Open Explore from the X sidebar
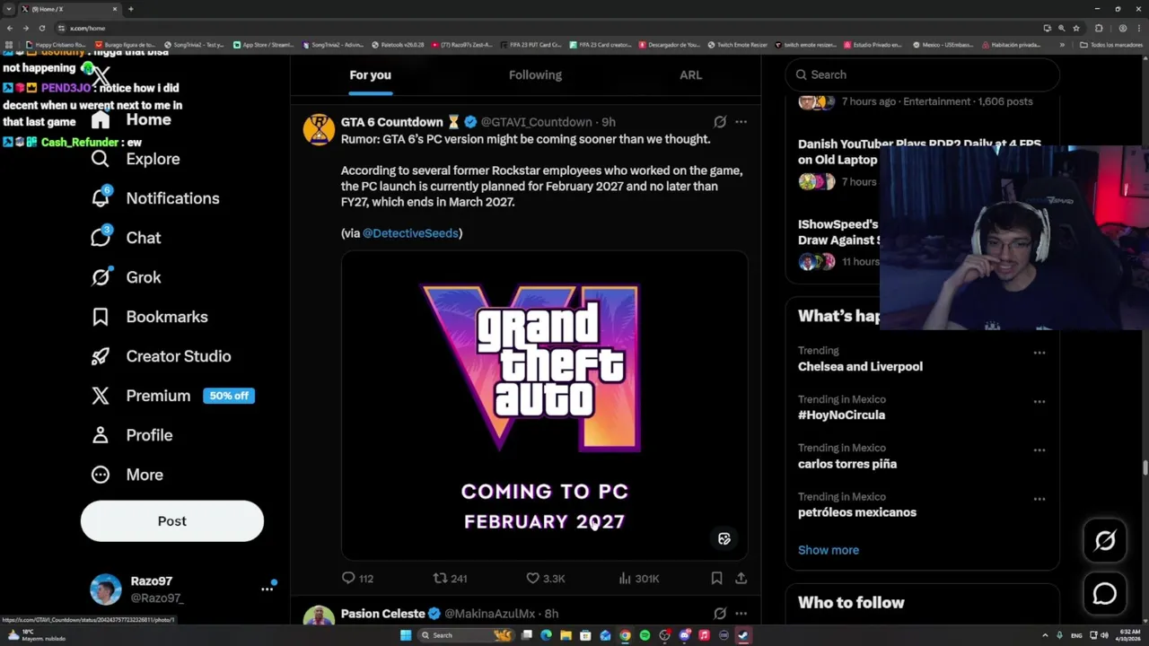Viewport: 1149px width, 646px height. (136, 159)
